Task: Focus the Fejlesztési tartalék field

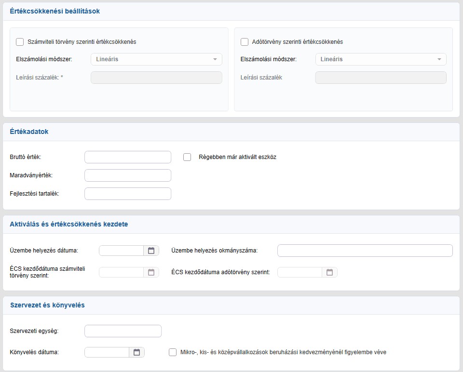Action: [128, 194]
